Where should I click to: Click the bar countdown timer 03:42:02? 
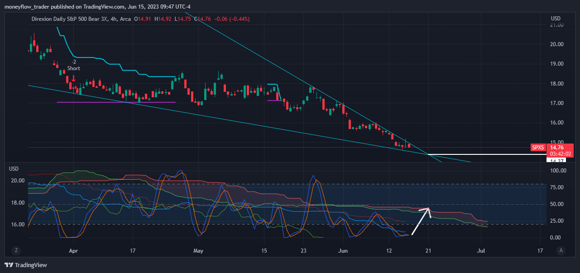(560, 154)
